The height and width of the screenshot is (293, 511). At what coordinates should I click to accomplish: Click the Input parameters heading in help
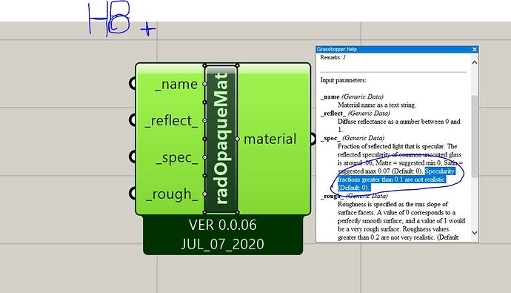343,80
